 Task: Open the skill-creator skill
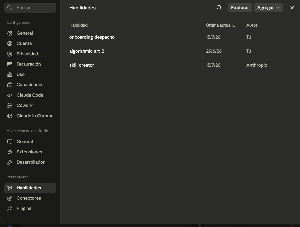[82, 65]
